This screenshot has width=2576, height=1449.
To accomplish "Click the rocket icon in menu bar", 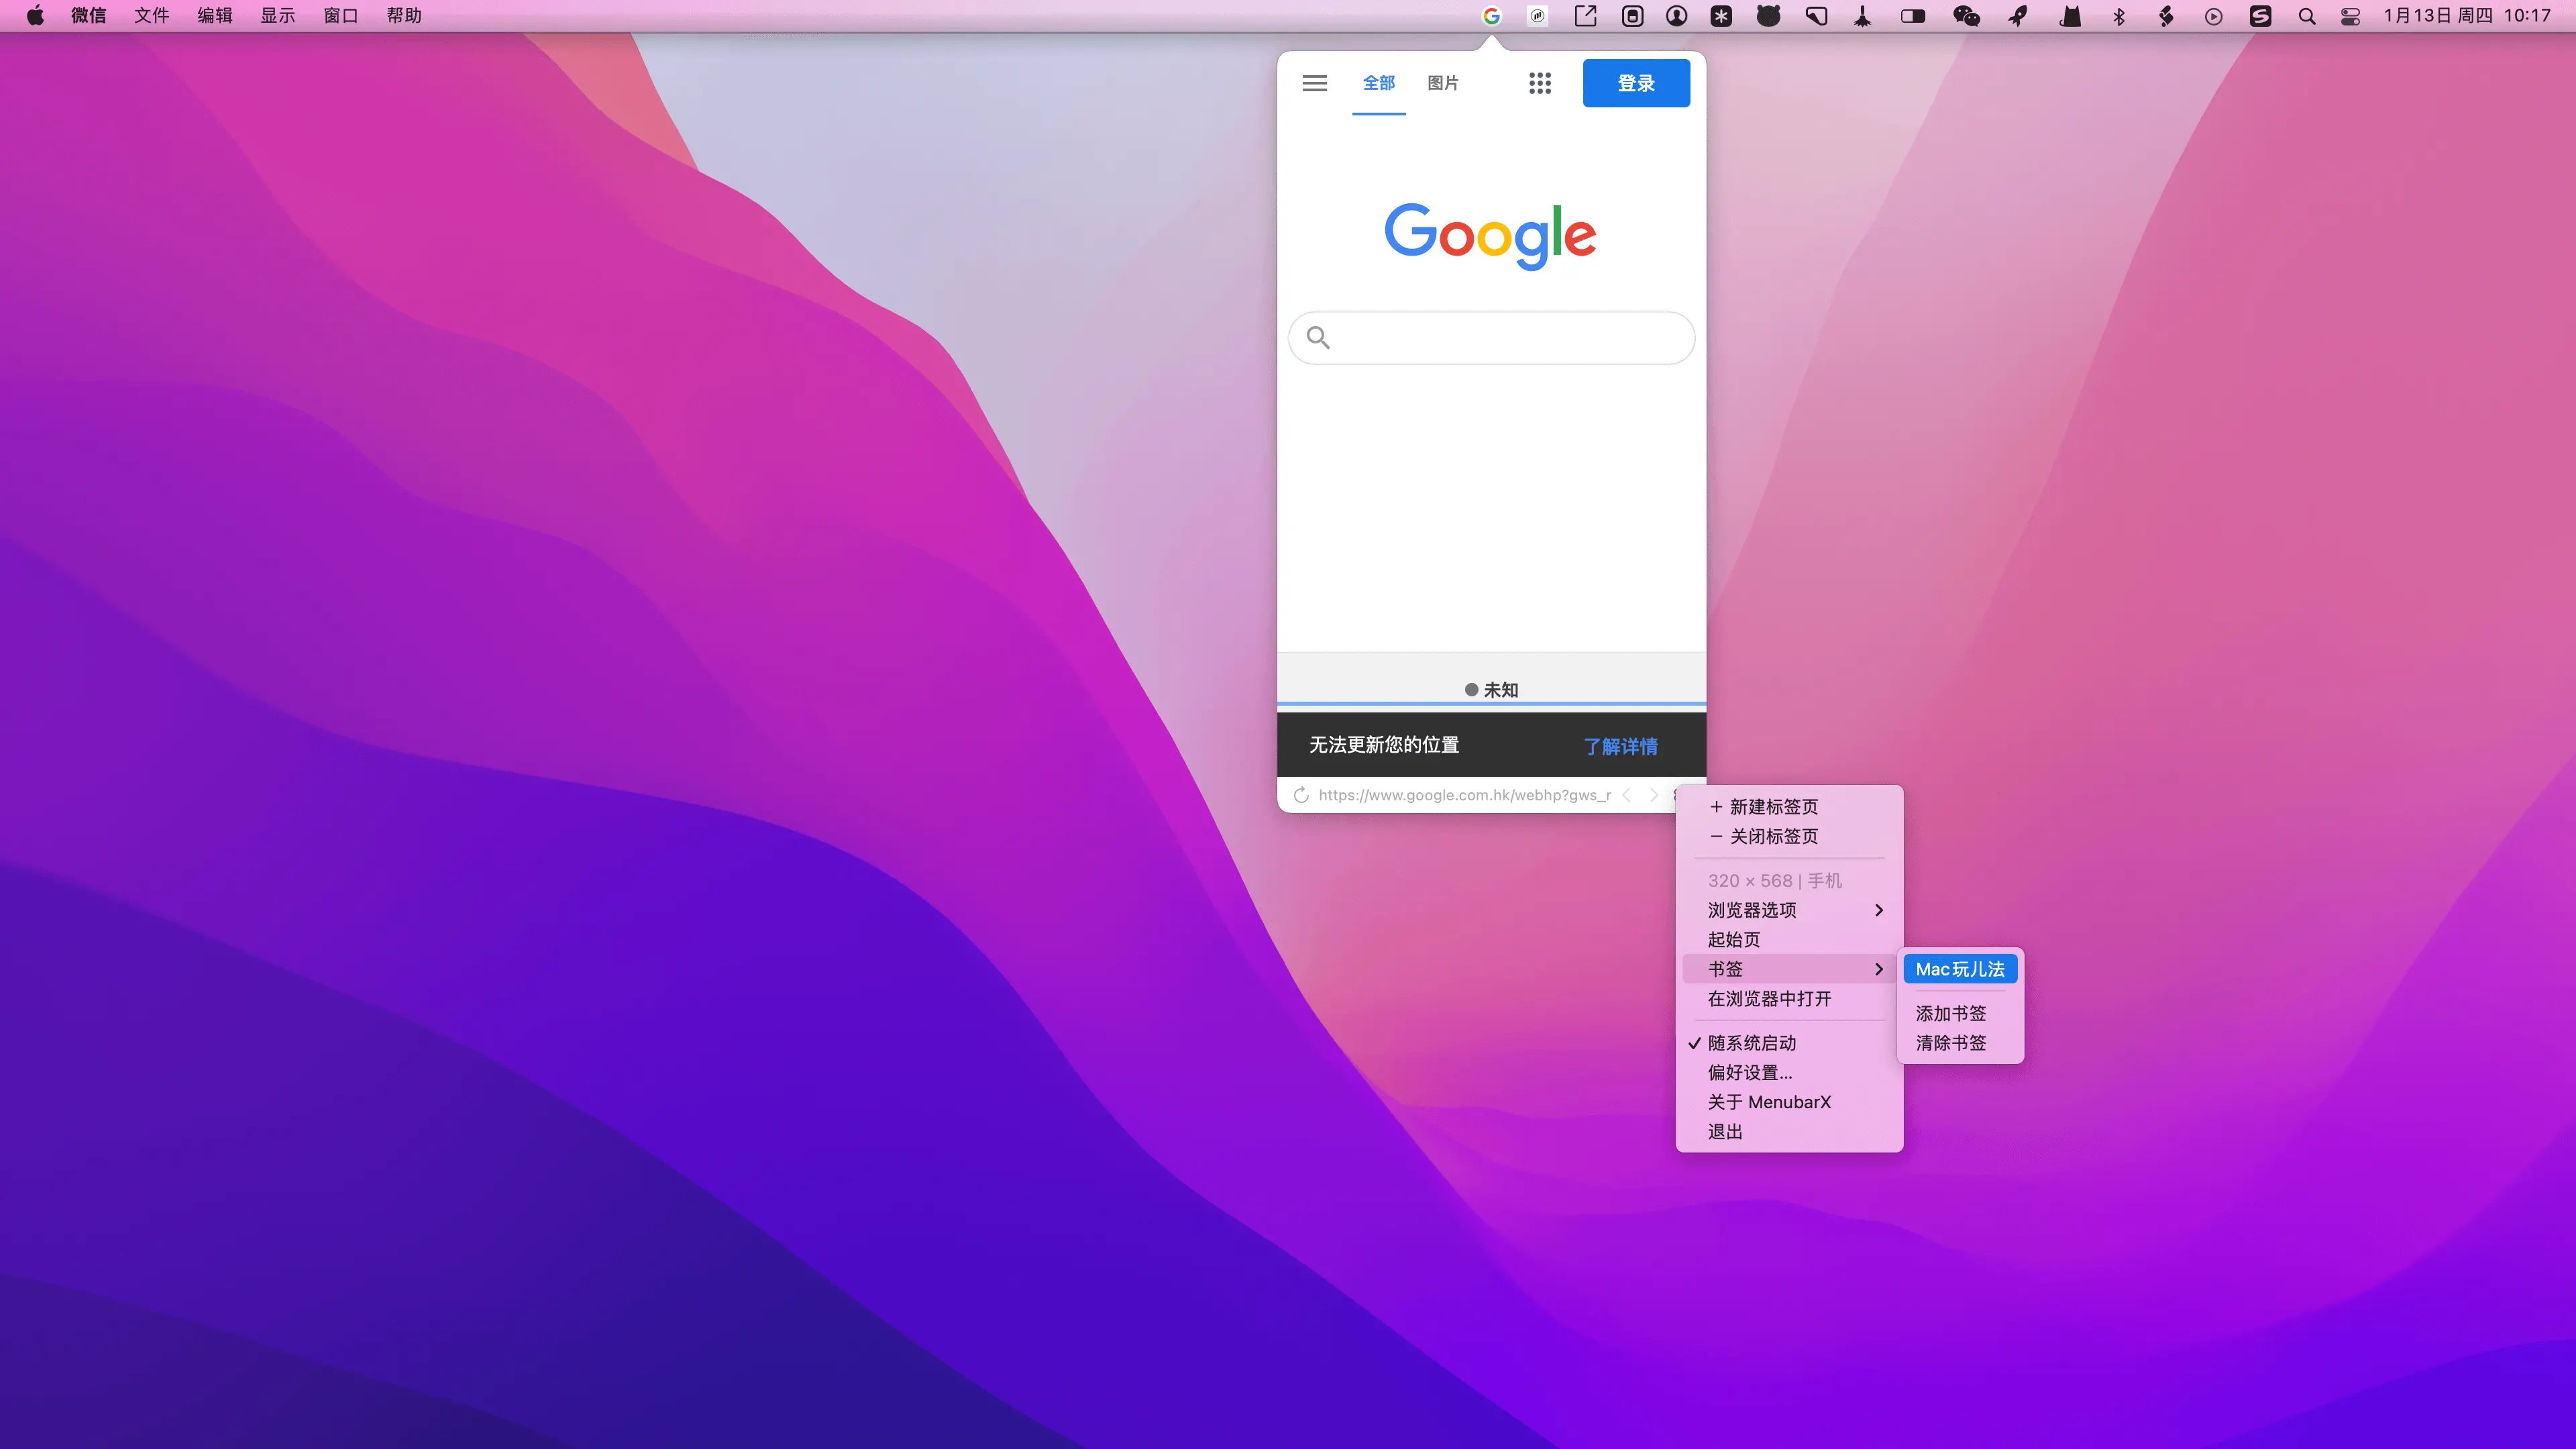I will point(2018,16).
